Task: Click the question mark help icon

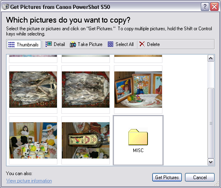Action: [205, 6]
